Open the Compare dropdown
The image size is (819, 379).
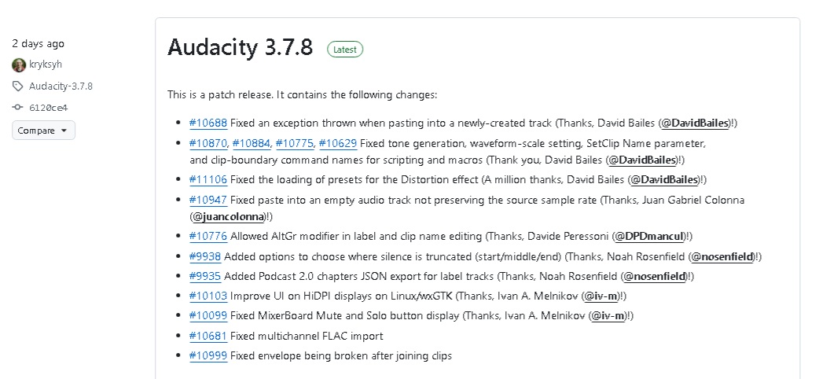[43, 131]
